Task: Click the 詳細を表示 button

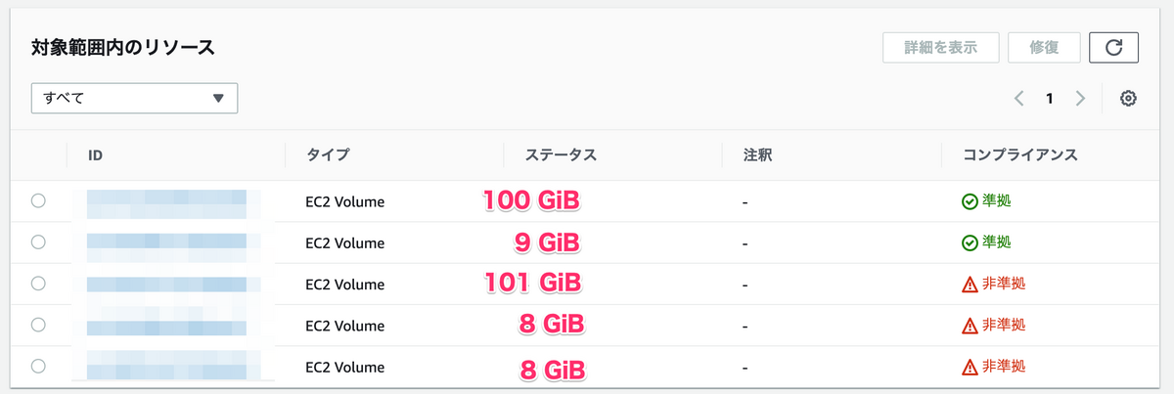Action: [940, 47]
